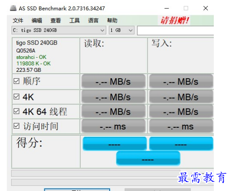Click the AS SSD Benchmark app icon
The height and width of the screenshot is (191, 230).
[13, 8]
